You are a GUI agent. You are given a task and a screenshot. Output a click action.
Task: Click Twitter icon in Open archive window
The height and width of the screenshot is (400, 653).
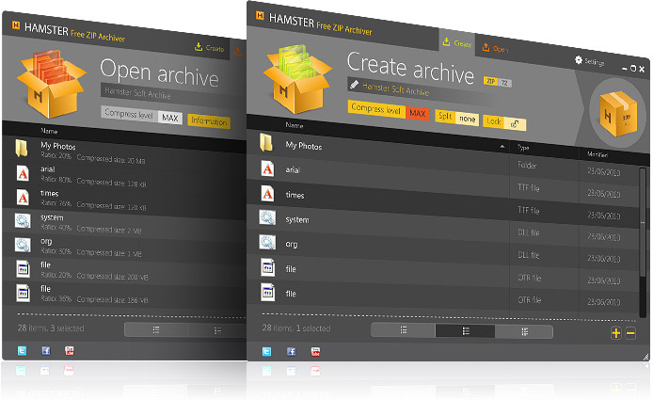[x=22, y=350]
